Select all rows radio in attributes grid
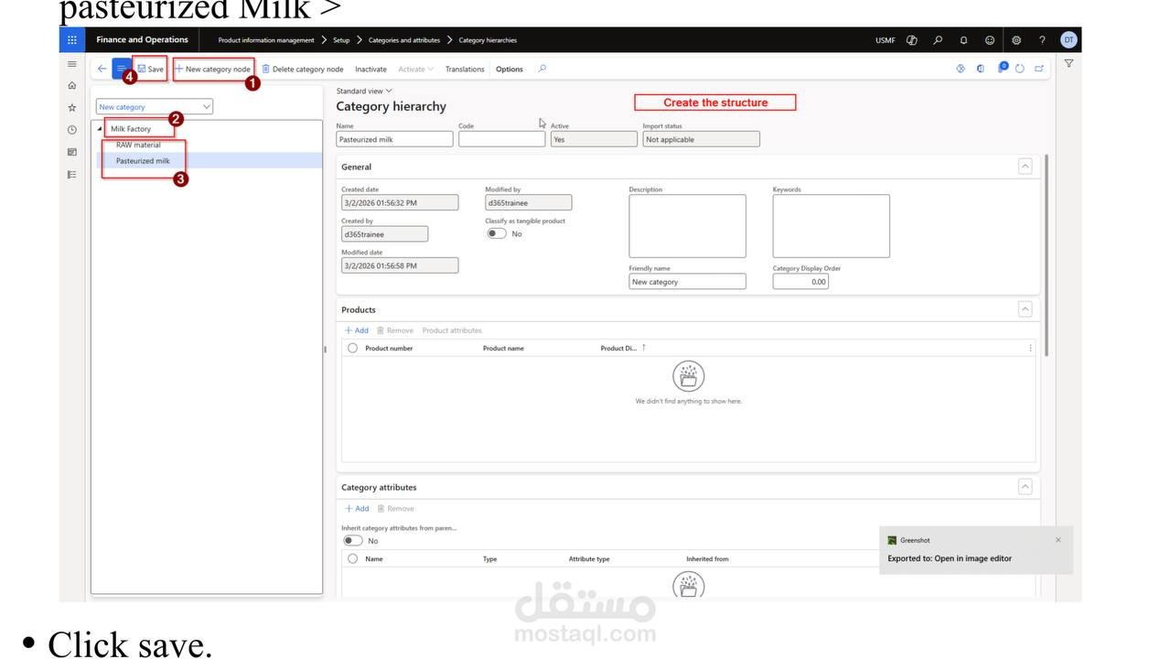 (x=352, y=558)
